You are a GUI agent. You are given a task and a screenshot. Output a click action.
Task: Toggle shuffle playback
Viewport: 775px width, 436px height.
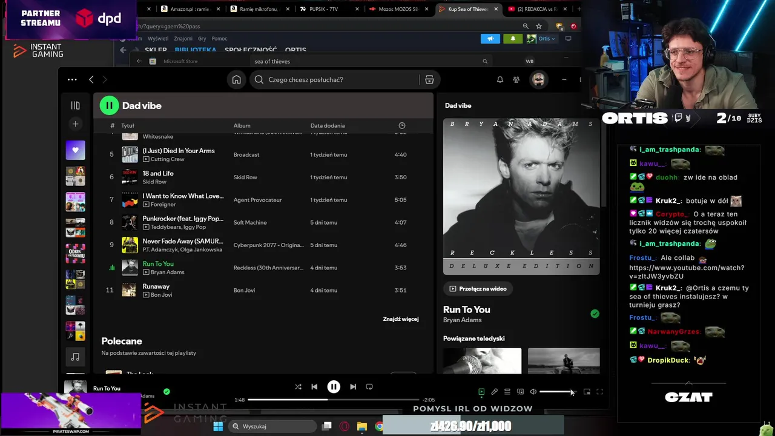click(x=298, y=387)
